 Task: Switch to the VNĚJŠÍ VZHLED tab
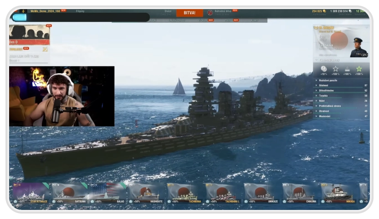coord(176,20)
